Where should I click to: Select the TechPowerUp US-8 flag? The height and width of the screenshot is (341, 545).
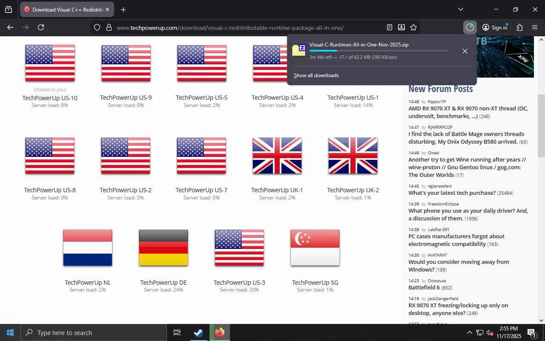tap(50, 156)
